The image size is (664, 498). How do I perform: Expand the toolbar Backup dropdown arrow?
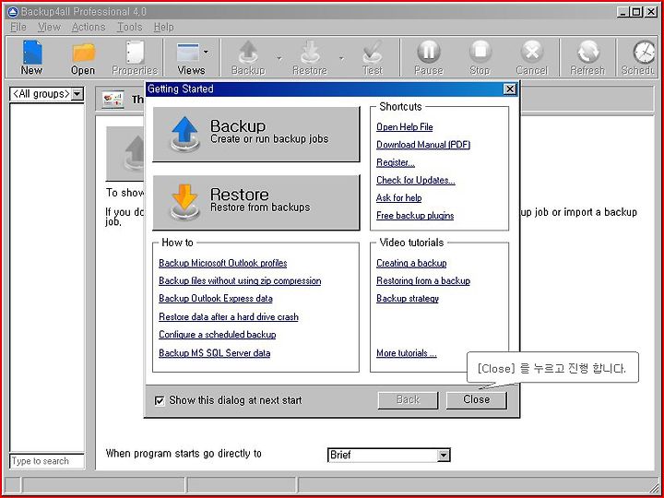pyautogui.click(x=279, y=58)
